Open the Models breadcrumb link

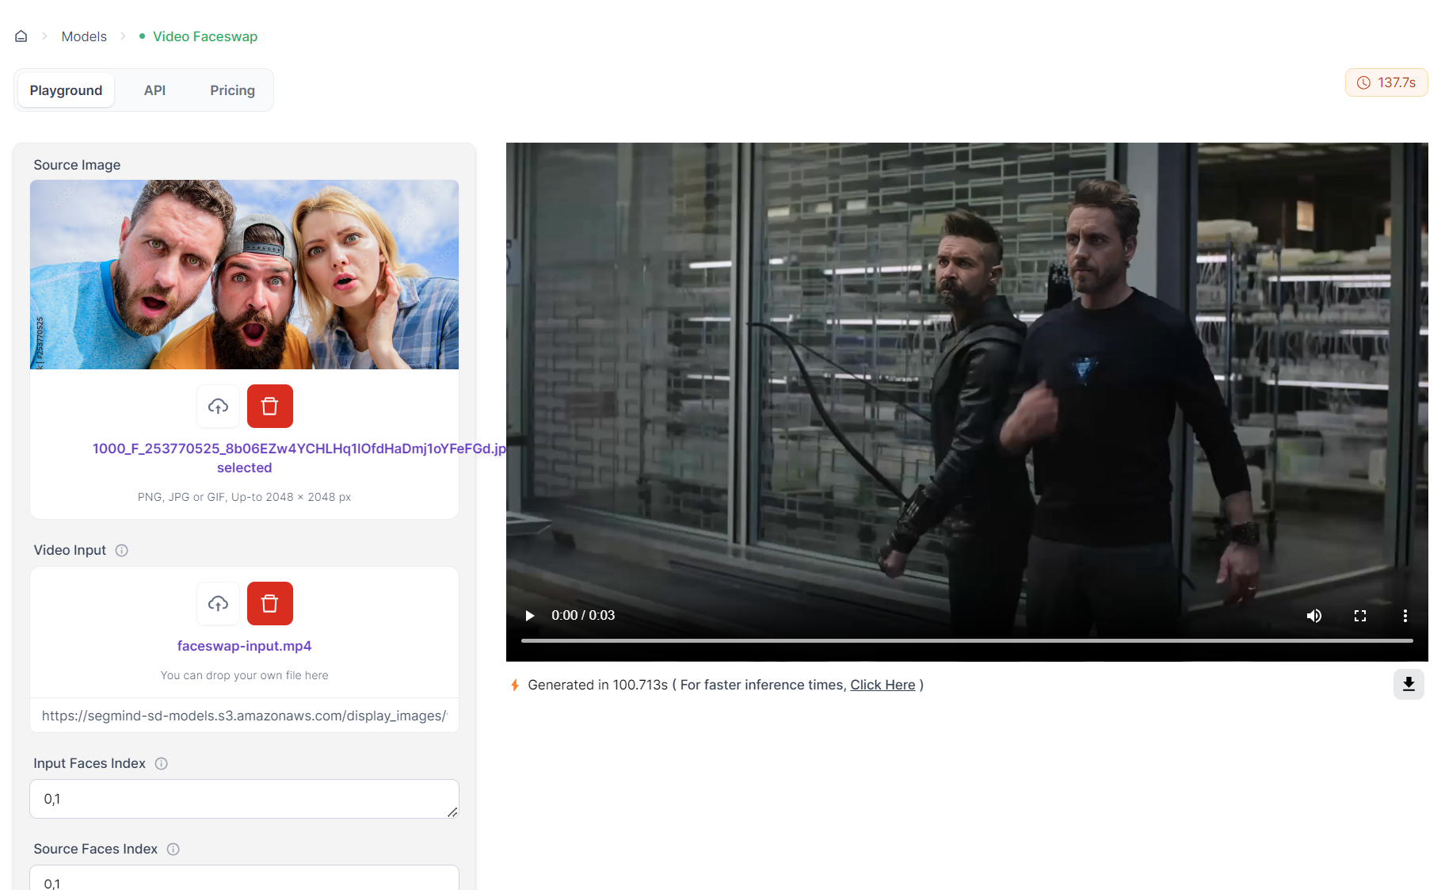click(x=84, y=36)
